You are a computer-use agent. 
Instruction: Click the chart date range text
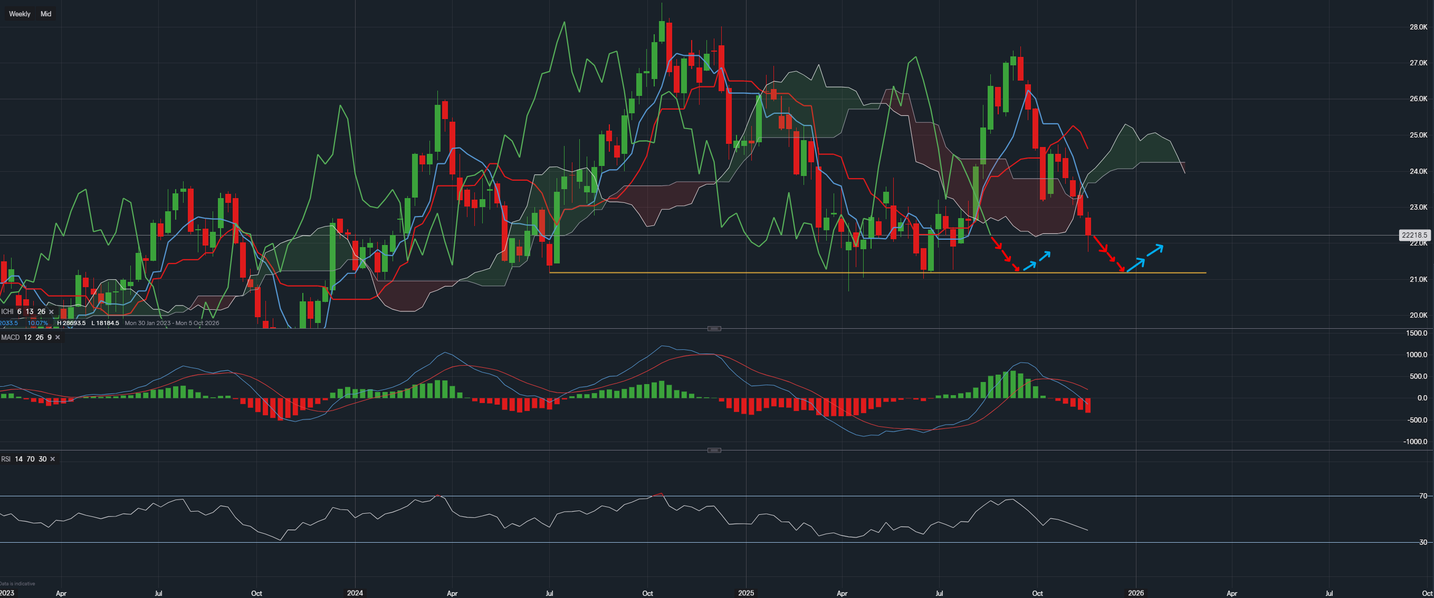(171, 323)
